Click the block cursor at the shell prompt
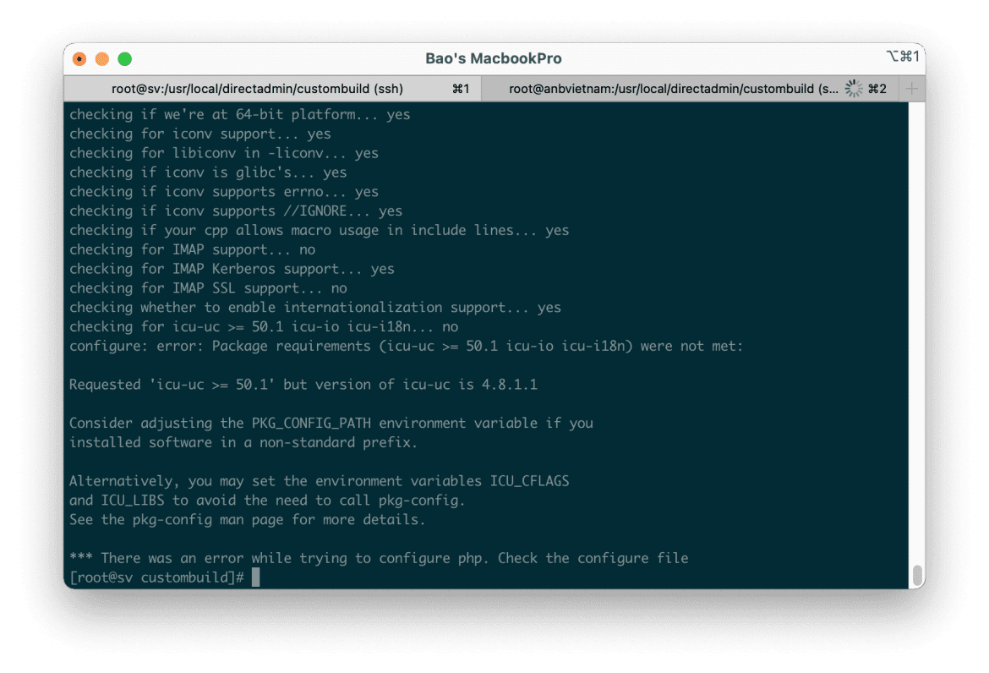Screen dimensions: 989x673 [x=254, y=577]
